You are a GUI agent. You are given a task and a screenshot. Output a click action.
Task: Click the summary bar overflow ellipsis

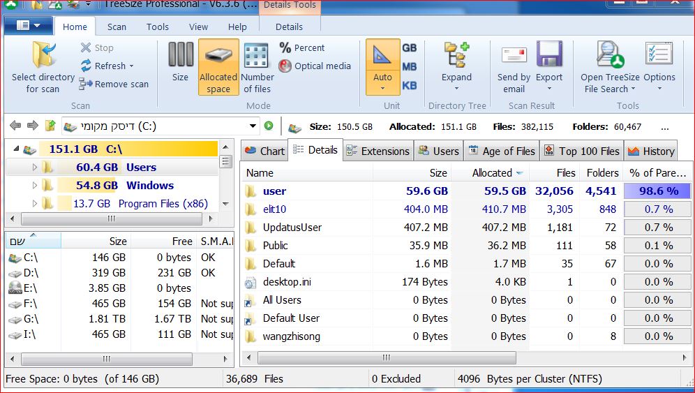664,127
